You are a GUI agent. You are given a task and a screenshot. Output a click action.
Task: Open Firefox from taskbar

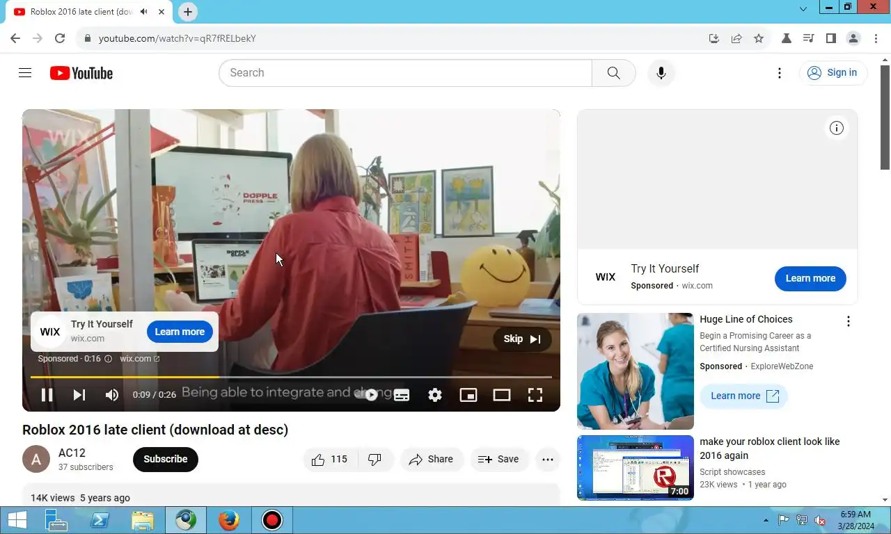coord(228,520)
